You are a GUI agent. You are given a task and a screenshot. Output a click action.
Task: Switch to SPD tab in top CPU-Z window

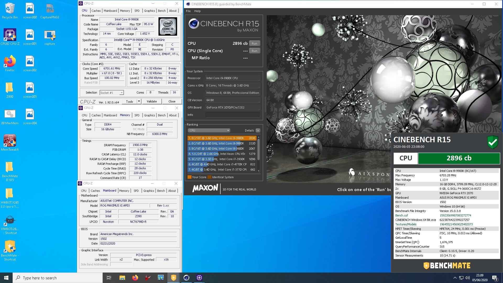click(x=137, y=11)
